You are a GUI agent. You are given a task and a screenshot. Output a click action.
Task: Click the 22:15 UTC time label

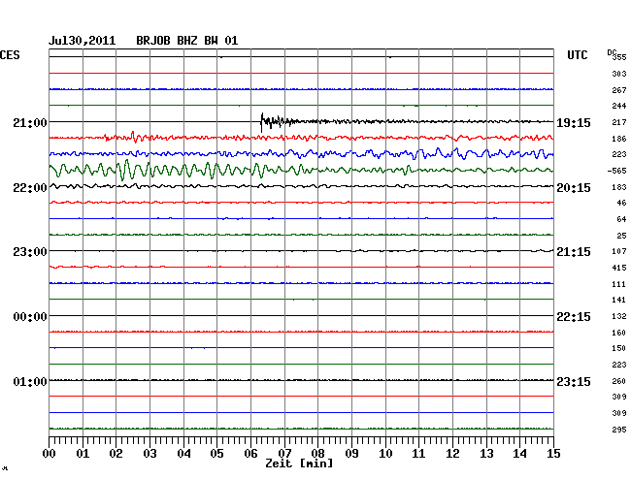574,317
